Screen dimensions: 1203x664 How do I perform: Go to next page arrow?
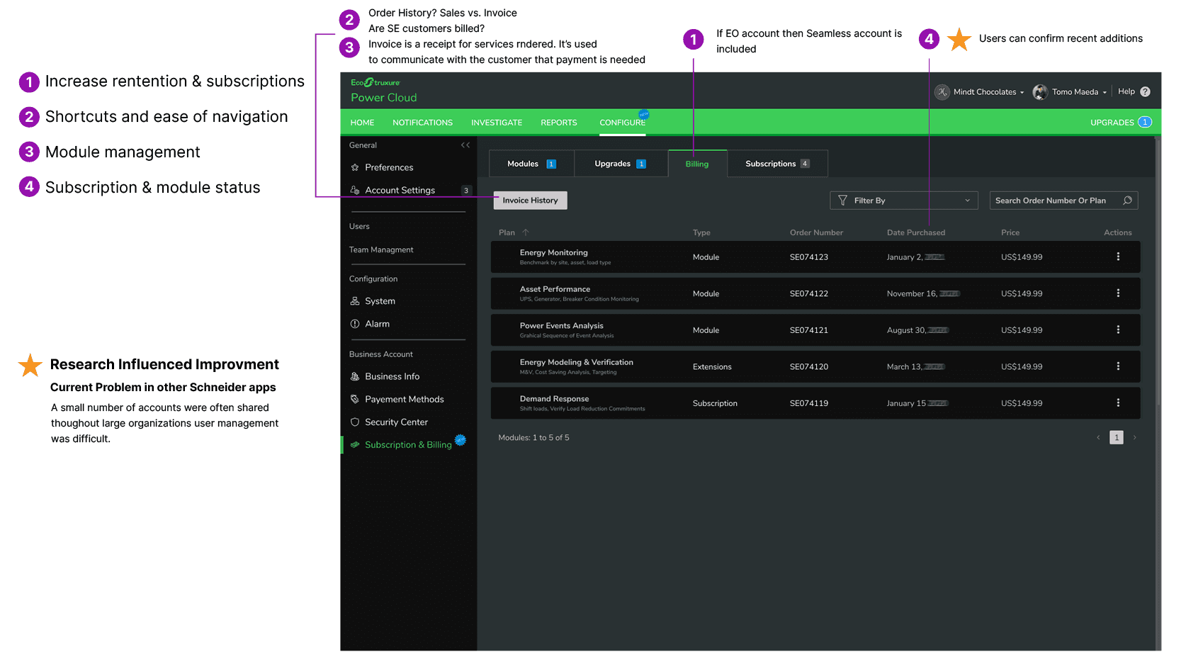pos(1134,438)
